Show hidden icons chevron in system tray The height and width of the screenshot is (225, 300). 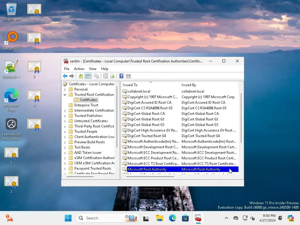click(x=226, y=218)
